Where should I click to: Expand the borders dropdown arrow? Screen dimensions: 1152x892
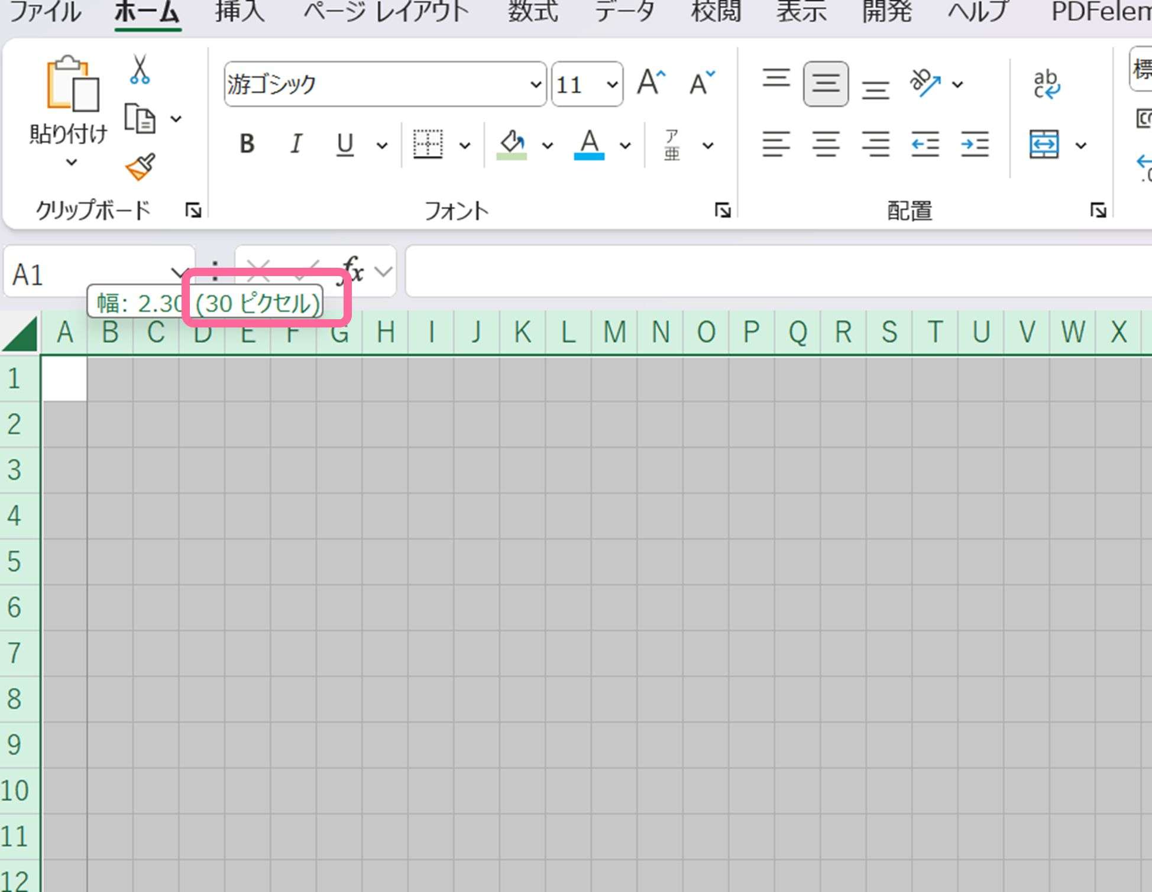[x=465, y=145]
